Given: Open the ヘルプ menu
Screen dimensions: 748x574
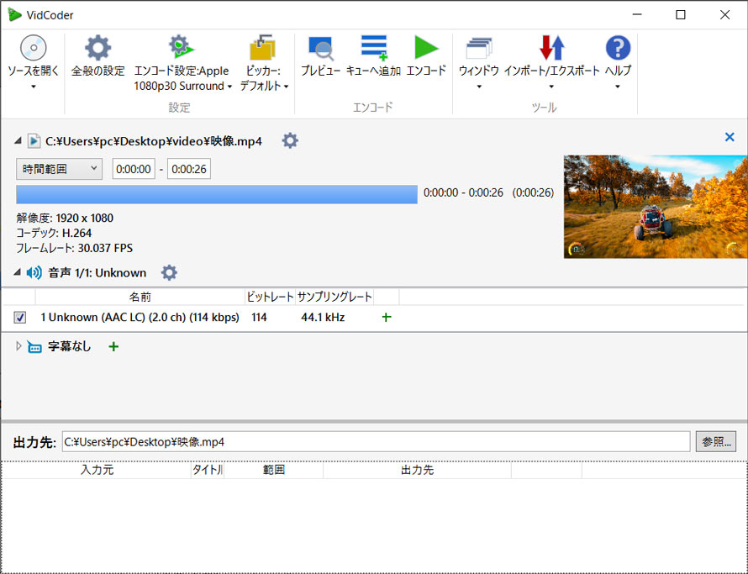Looking at the screenshot, I should coord(618,62).
